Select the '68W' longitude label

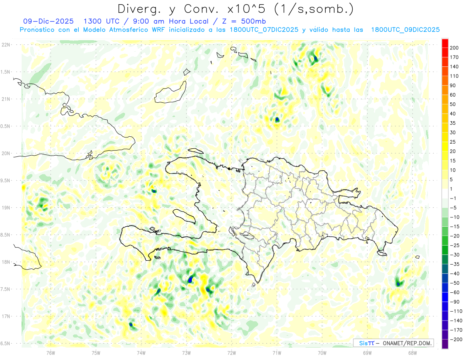[x=412, y=353]
